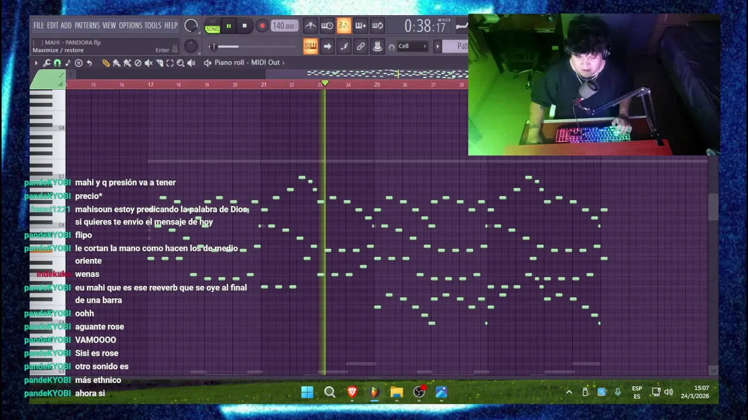Open the OPTIONS menu

coord(130,26)
